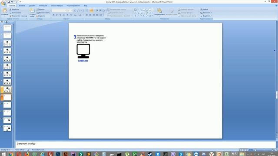278x156 pixels.
Task: Click Format Painter (Формат по образцу)
Action: 18,16
